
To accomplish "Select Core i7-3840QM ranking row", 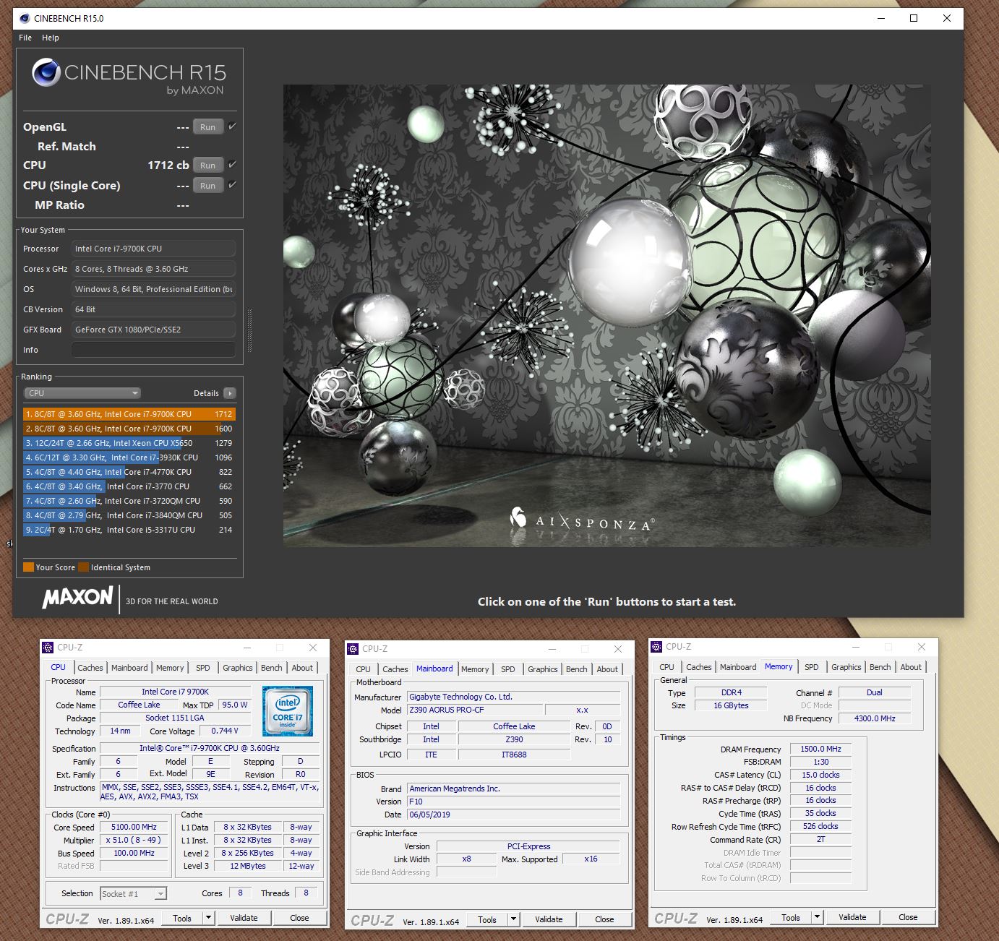I will 129,515.
